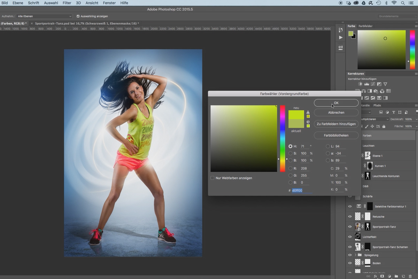Click the Abbrechen button
Screen dimensions: 418x279
coord(336,113)
